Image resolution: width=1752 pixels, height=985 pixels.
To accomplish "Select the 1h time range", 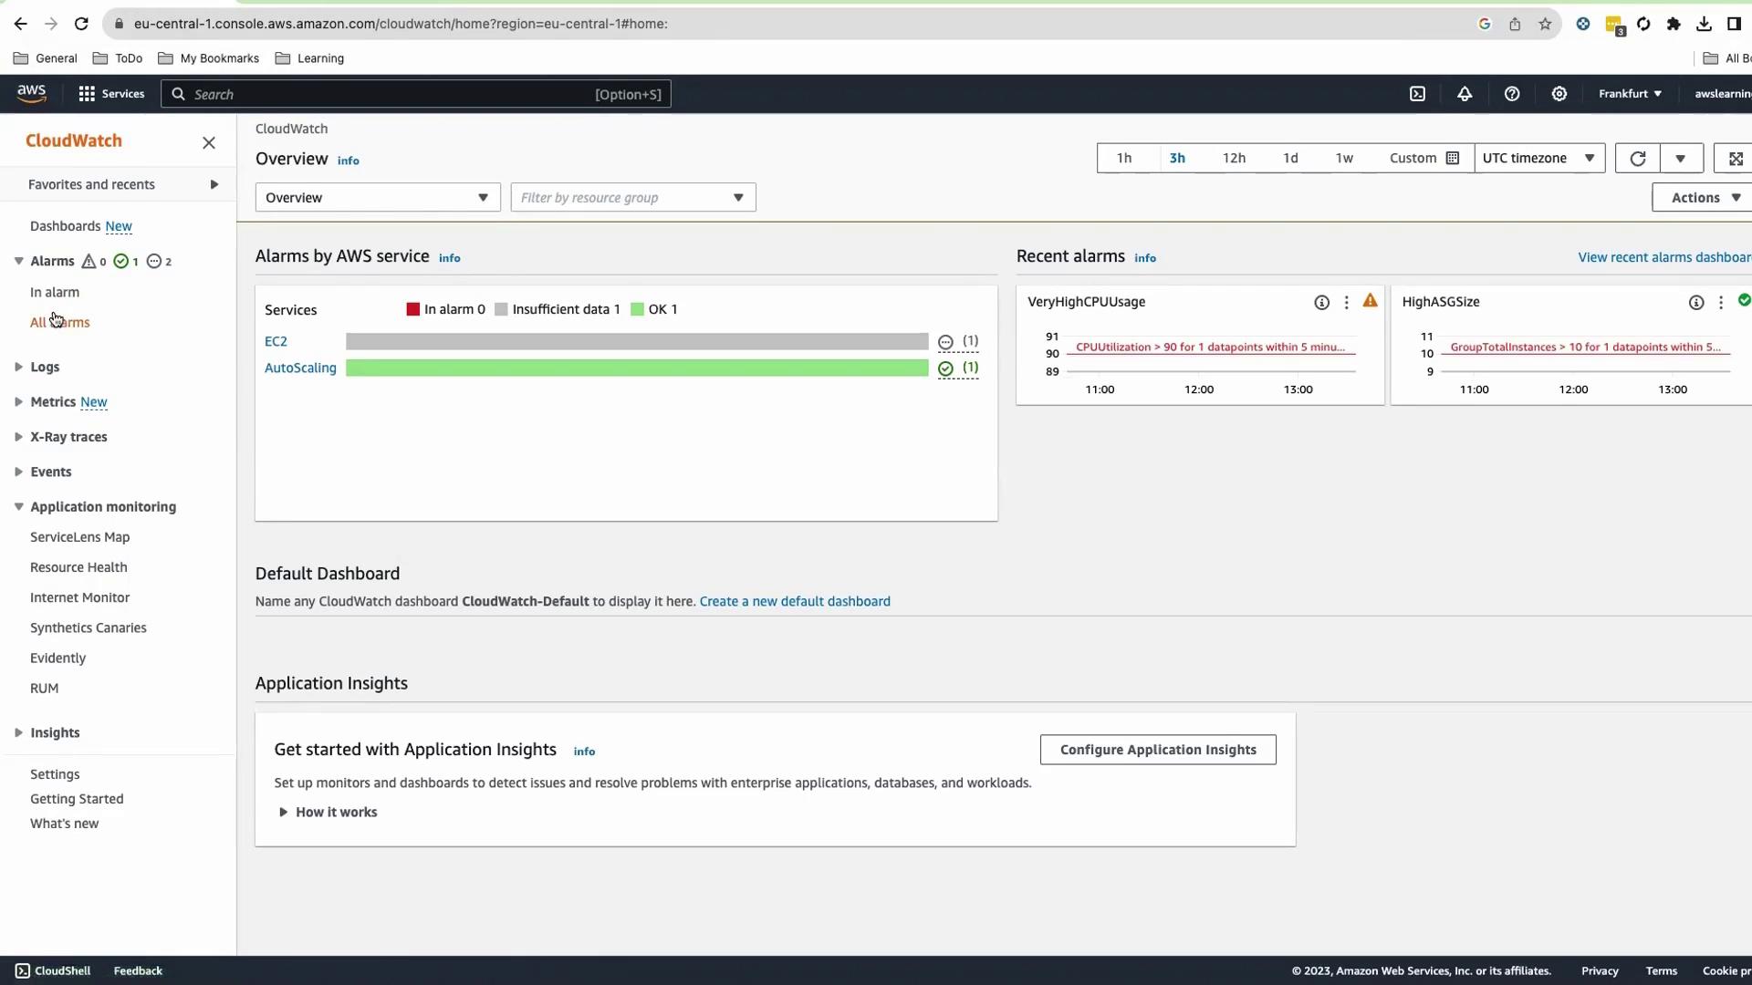I will [1124, 158].
